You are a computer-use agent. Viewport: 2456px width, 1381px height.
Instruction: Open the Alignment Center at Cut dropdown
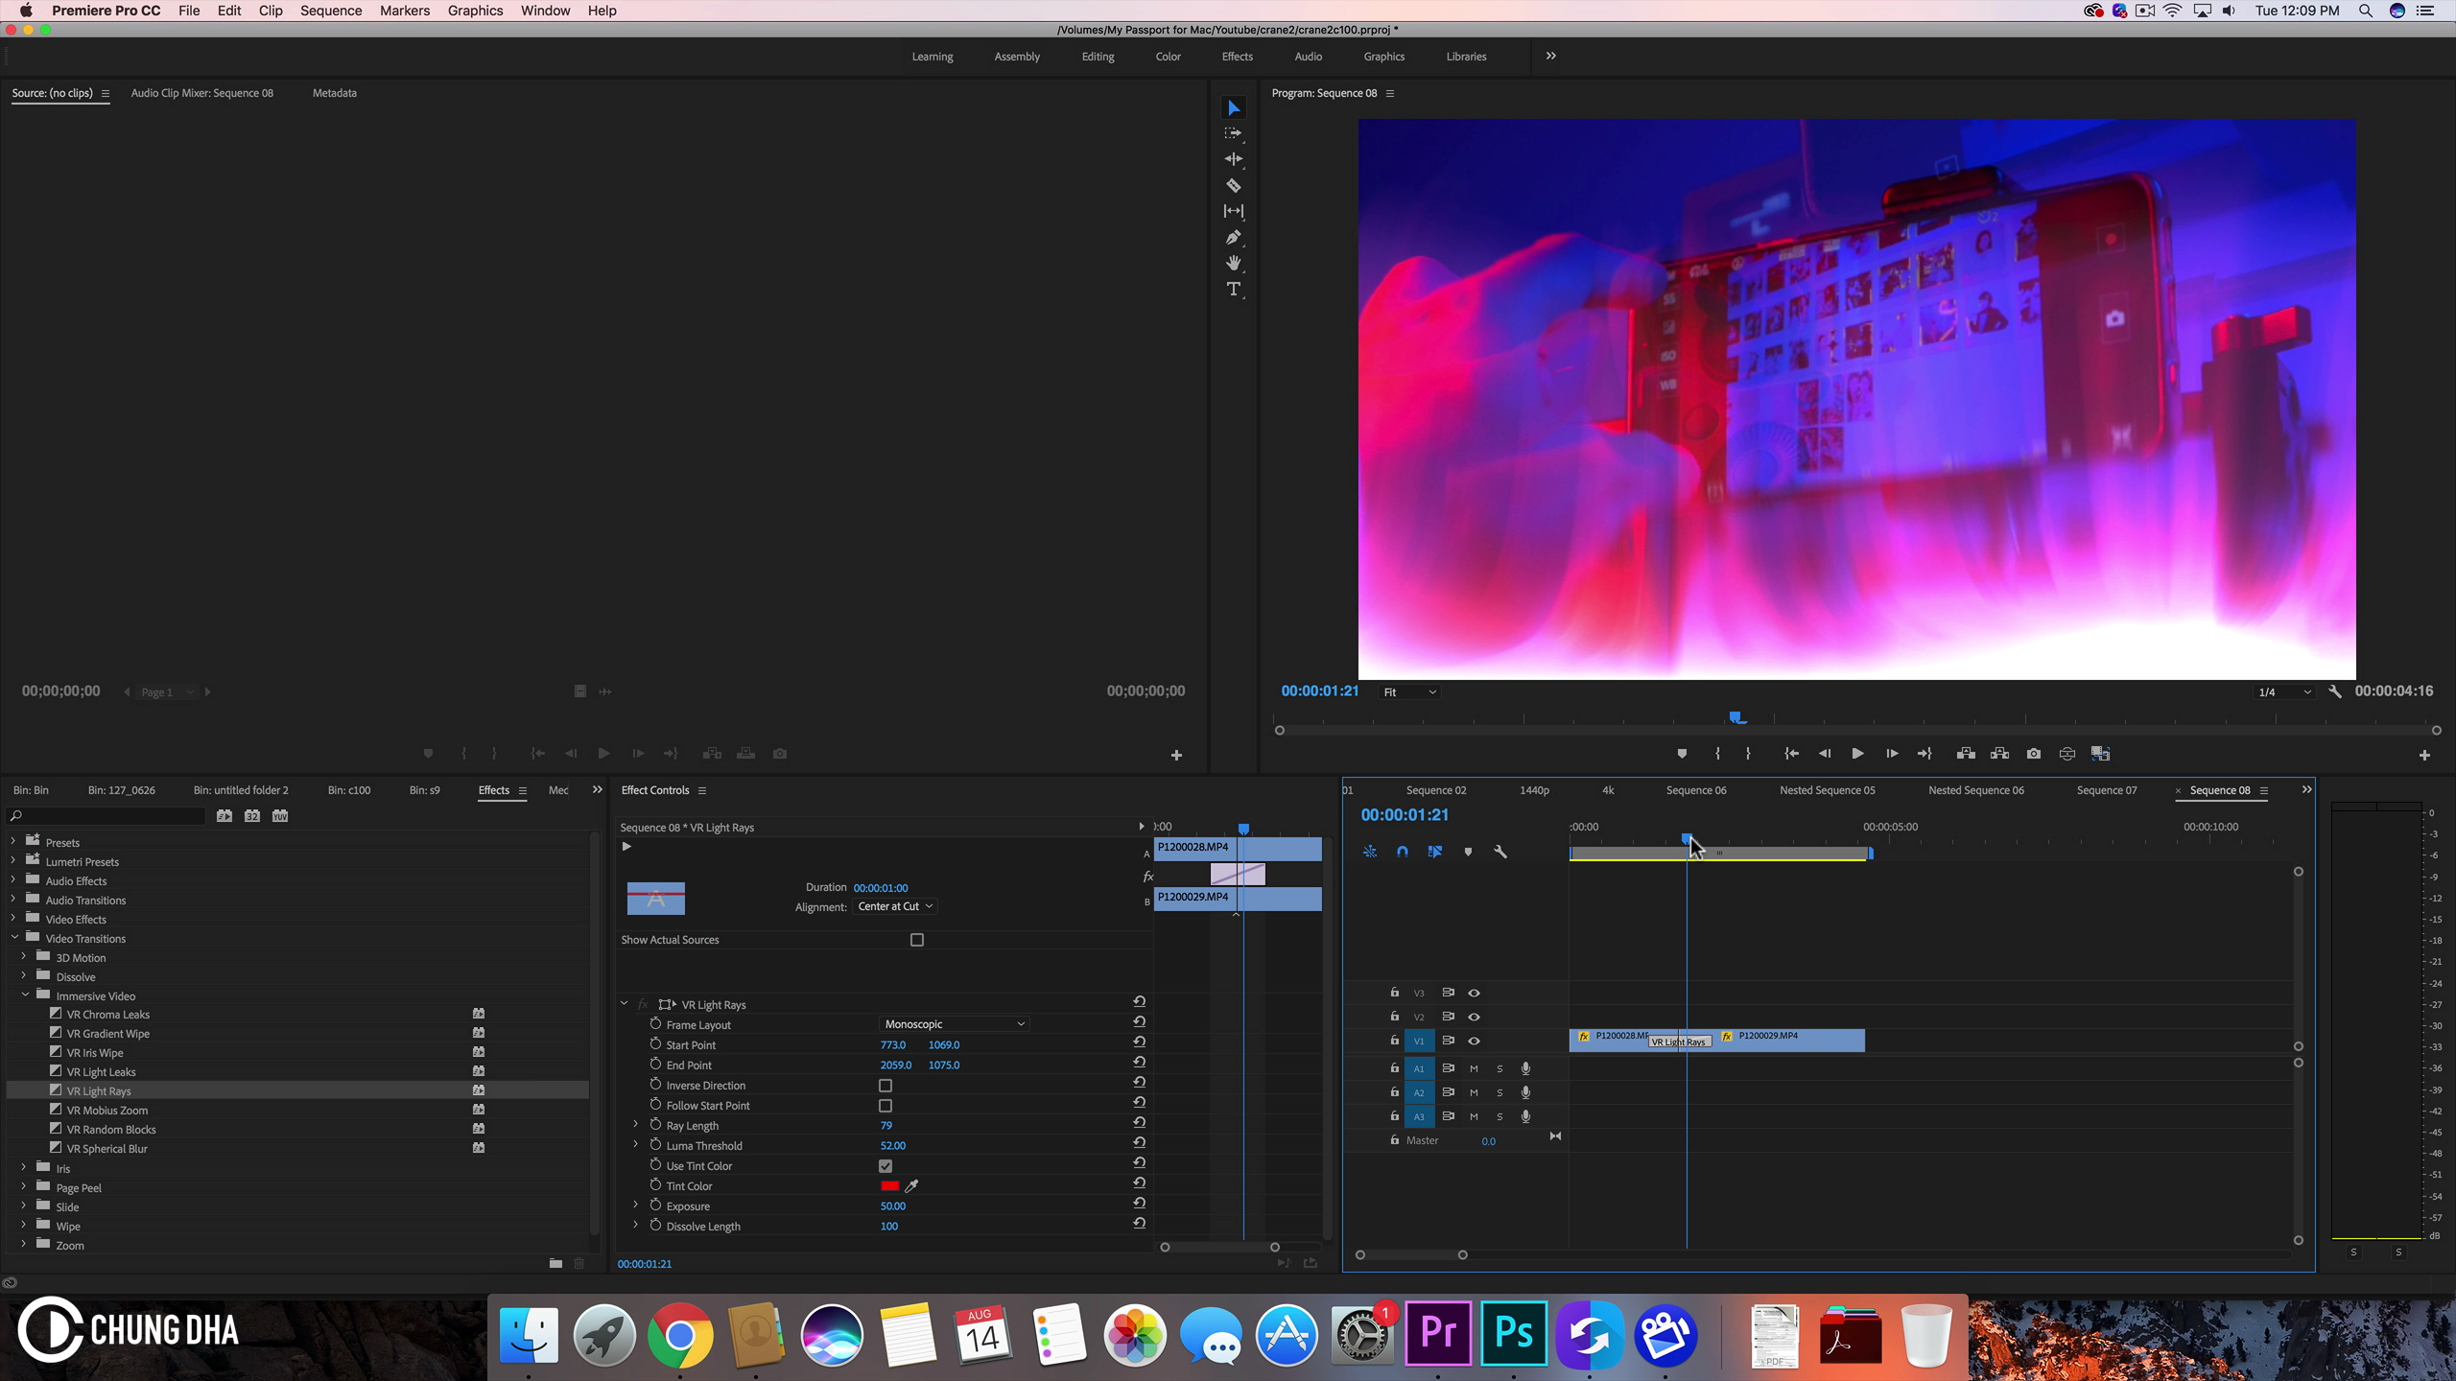(895, 906)
